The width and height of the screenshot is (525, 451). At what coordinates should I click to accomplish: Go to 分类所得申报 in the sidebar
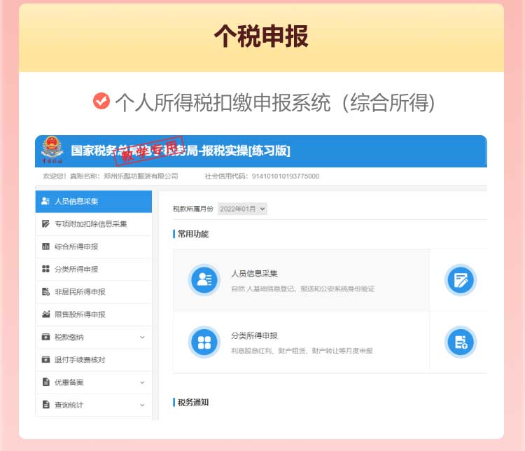76,269
